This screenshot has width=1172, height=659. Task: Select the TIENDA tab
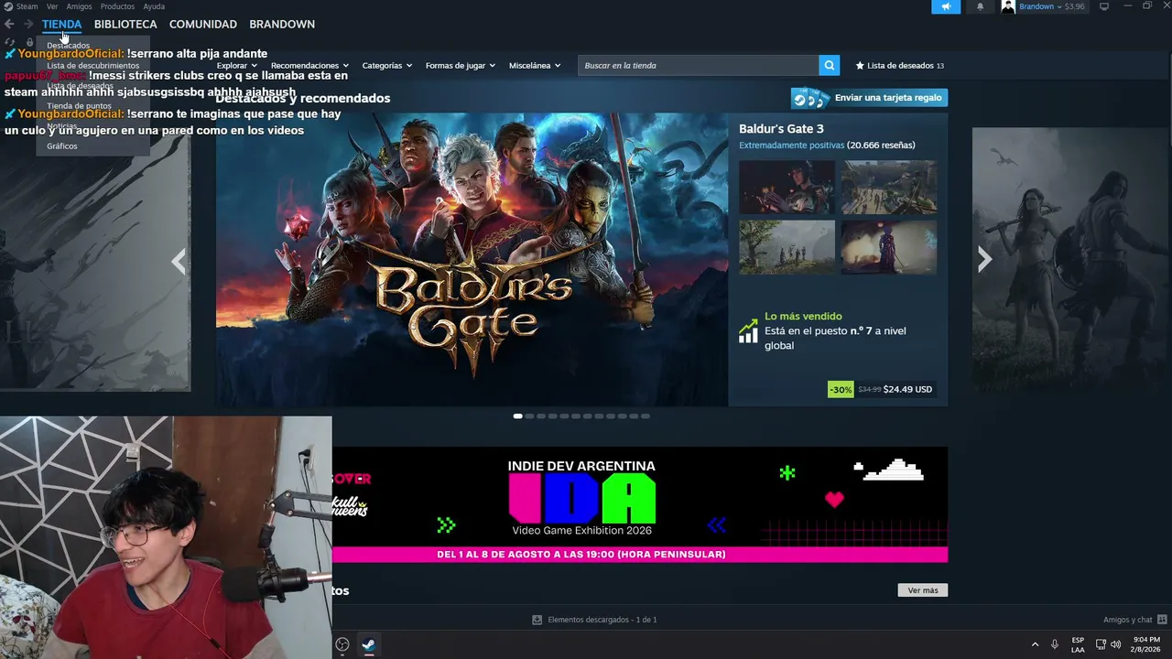click(x=61, y=24)
